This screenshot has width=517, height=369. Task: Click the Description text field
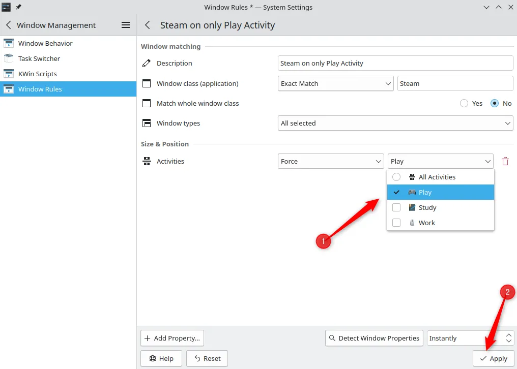[395, 63]
